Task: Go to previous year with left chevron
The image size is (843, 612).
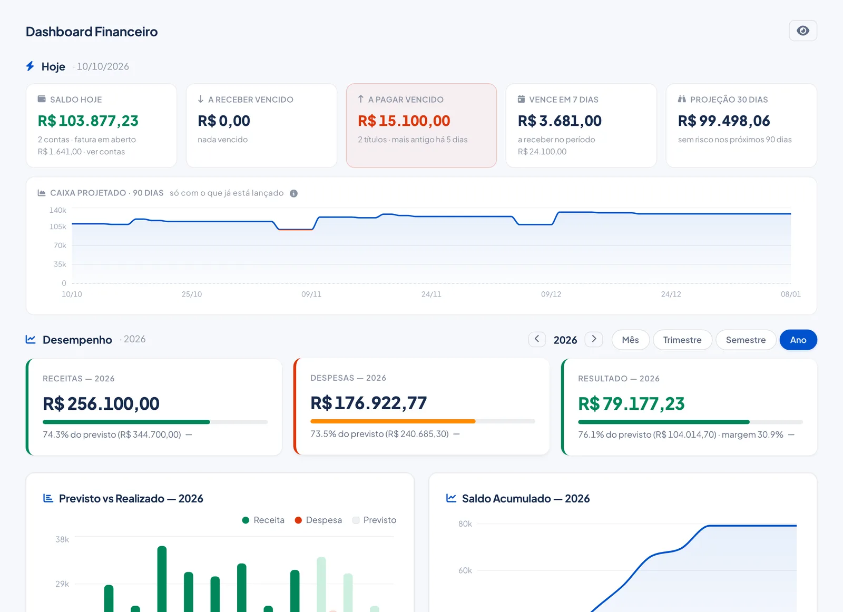Action: point(537,339)
